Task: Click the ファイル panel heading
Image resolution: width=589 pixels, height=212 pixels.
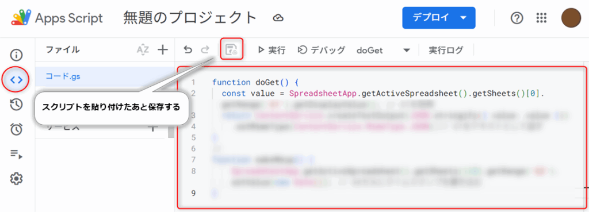Action: (62, 49)
